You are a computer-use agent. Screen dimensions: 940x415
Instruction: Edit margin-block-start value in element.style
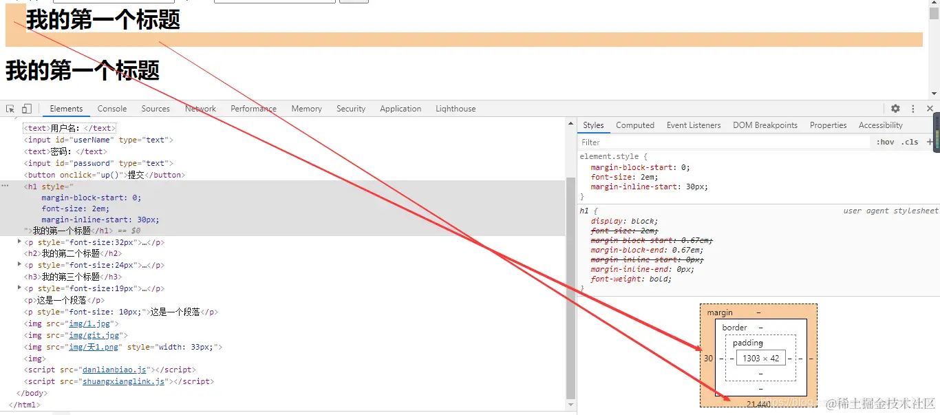tap(683, 167)
